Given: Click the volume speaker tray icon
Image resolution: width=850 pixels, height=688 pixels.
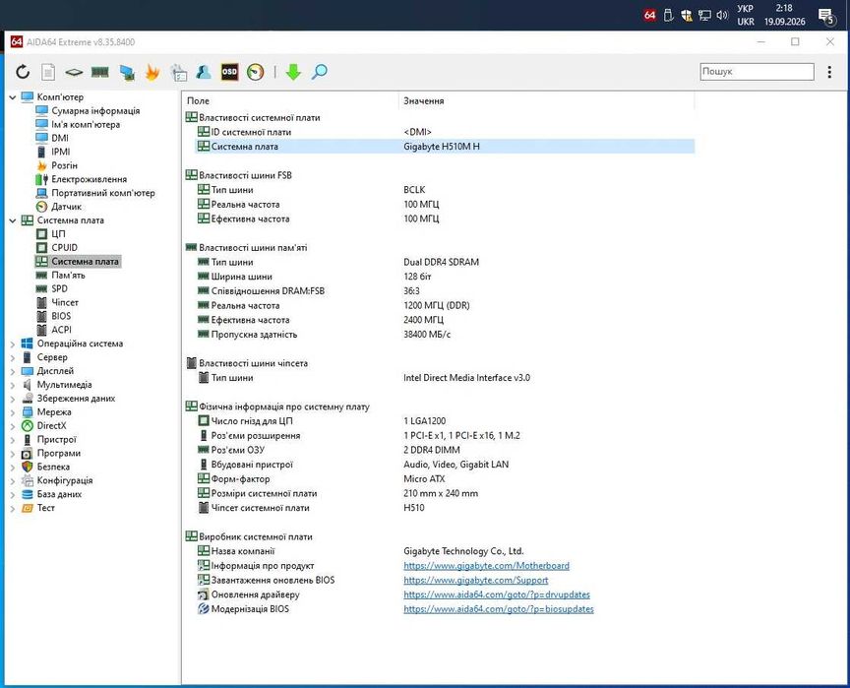Looking at the screenshot, I should (x=721, y=15).
